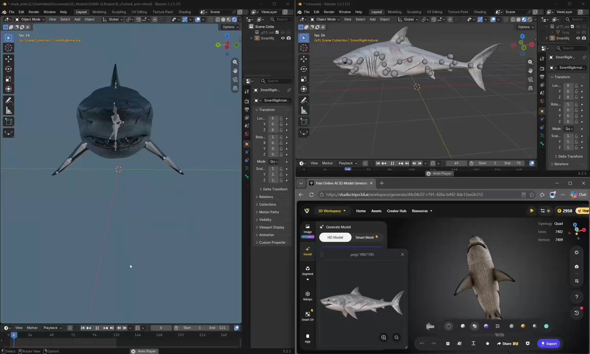
Task: Open File menu in left Blender window
Action: [x=12, y=12]
